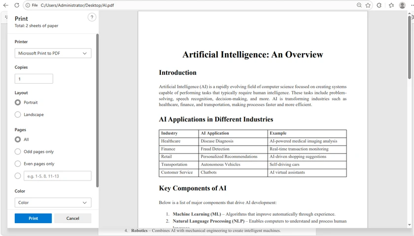Open the zoom magnifier in address bar
The image size is (414, 236).
point(359,5)
